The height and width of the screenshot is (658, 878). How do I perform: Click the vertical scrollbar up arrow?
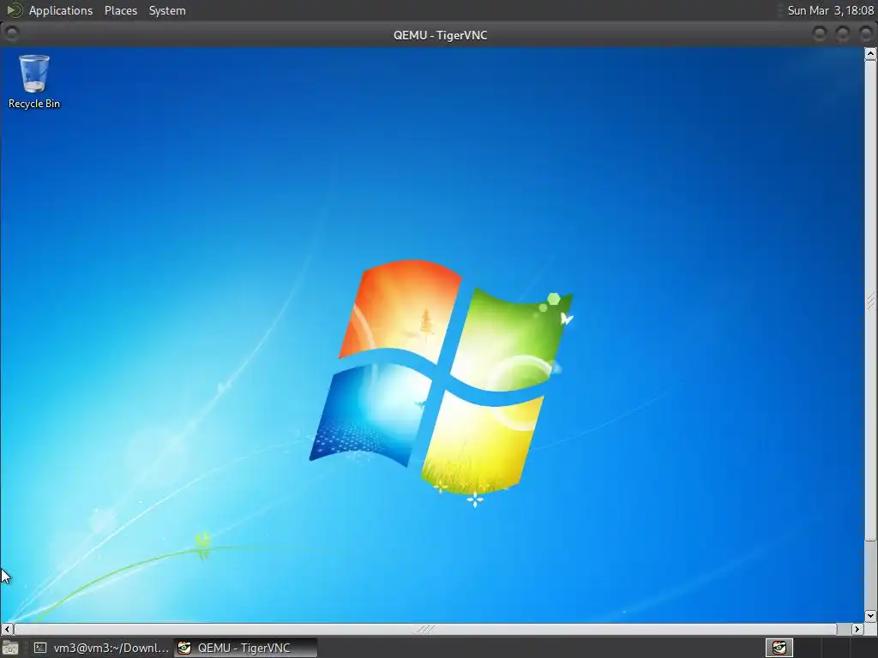(x=870, y=54)
